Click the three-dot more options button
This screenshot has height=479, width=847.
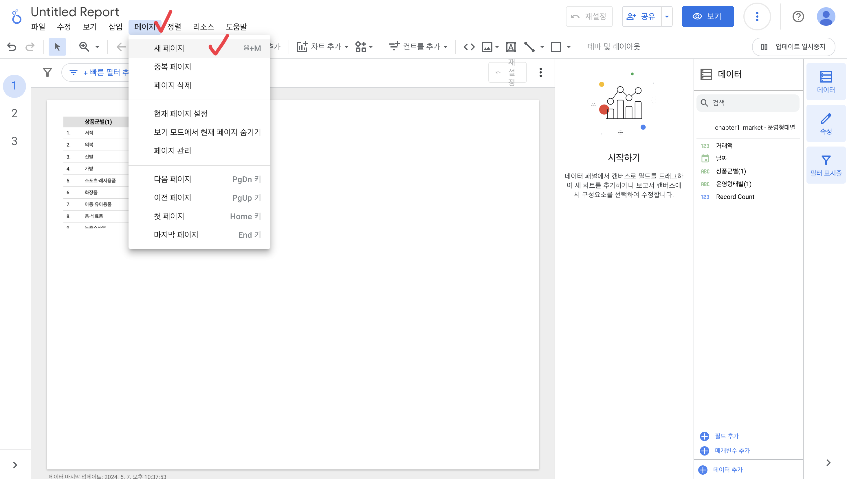coord(757,17)
